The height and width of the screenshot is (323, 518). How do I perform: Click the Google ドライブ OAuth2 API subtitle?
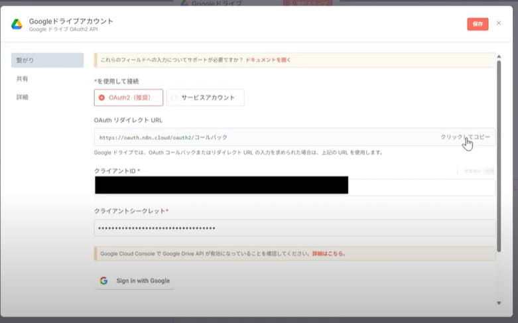click(63, 29)
